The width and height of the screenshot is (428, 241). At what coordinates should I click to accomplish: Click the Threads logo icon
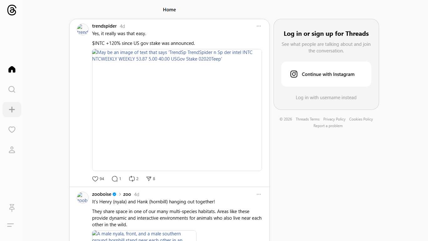(12, 10)
